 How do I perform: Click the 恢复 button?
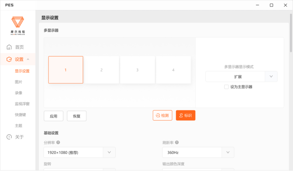[x=77, y=116]
